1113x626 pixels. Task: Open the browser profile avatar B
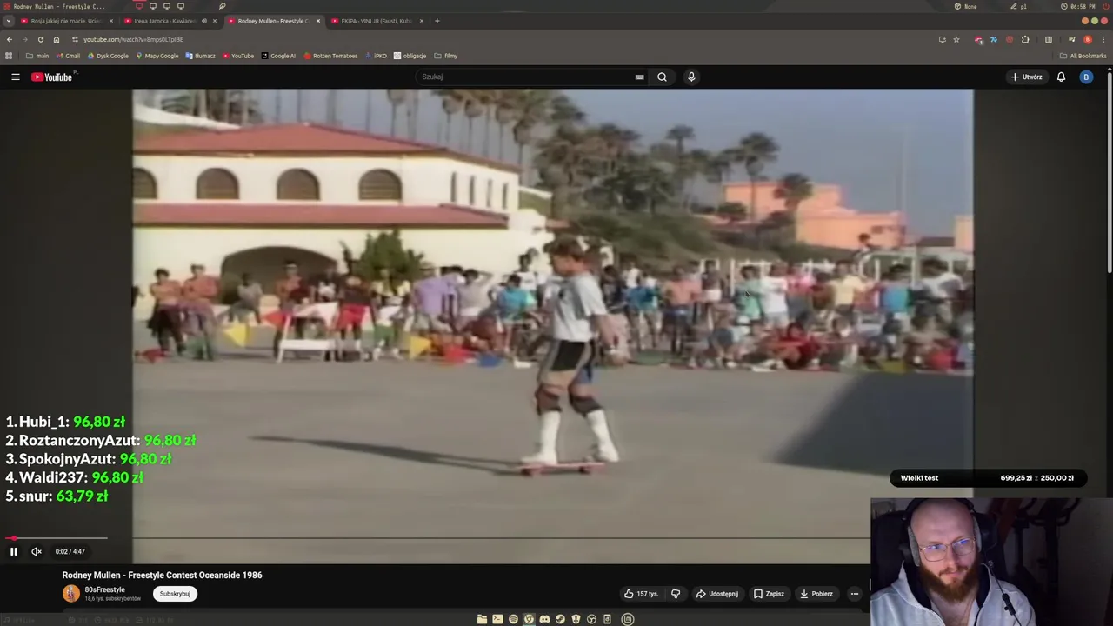(1088, 39)
